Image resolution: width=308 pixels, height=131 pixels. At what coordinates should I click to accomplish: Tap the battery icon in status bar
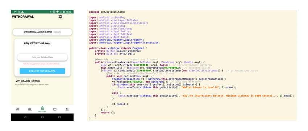pyautogui.click(x=64, y=12)
